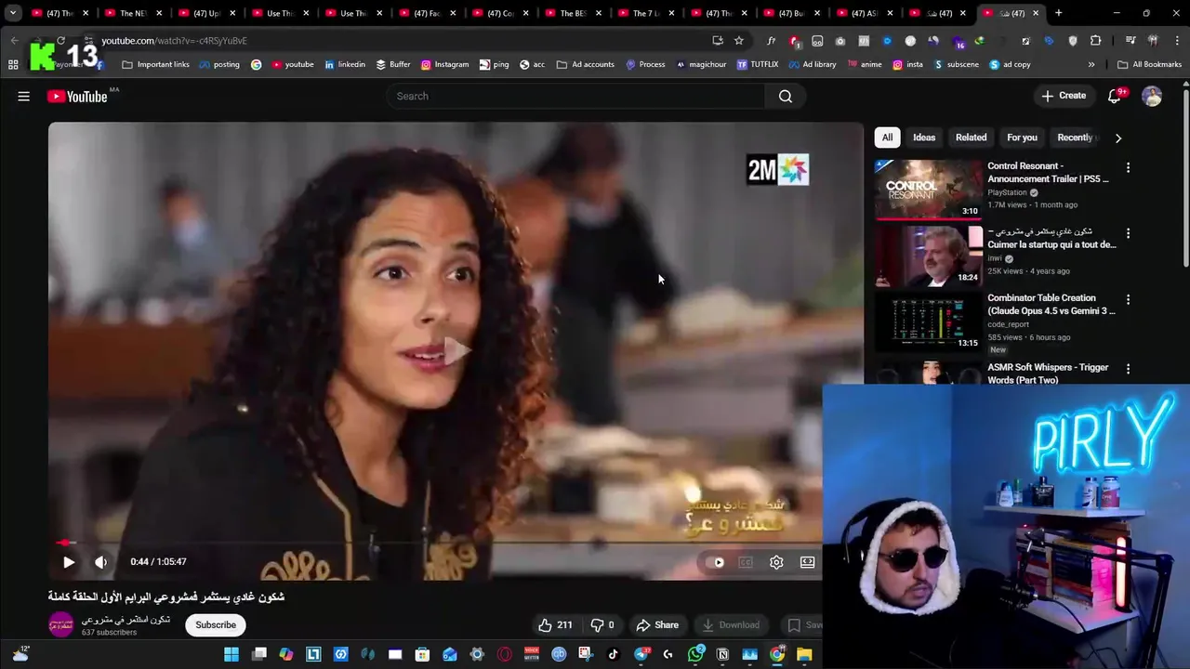Play the video with the play button
Viewport: 1190px width, 669px height.
(69, 562)
